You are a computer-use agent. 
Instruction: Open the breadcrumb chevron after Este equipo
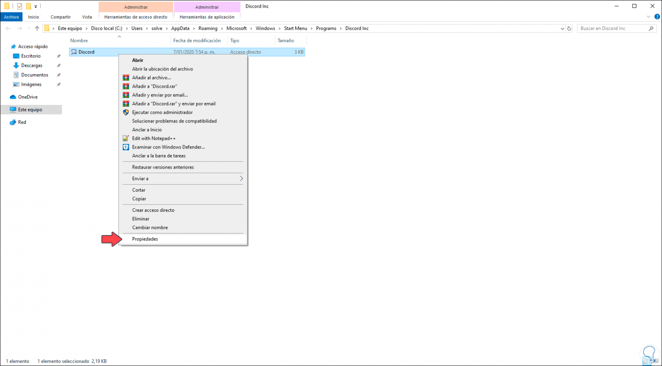point(87,28)
